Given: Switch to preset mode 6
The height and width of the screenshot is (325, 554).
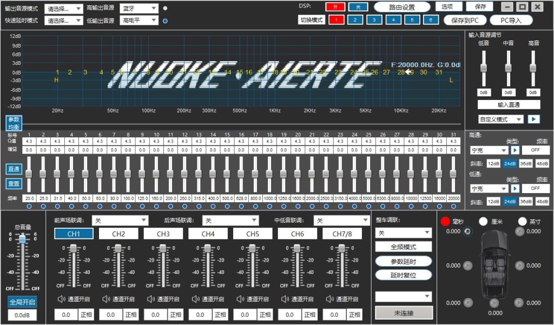Looking at the screenshot, I should pos(431,20).
